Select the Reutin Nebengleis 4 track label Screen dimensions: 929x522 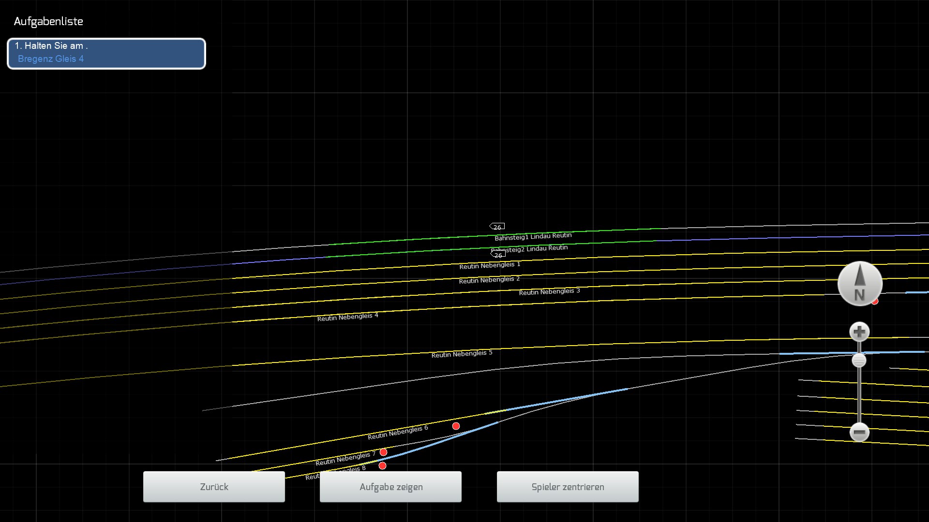click(347, 317)
